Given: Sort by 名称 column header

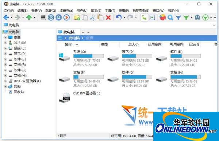Looking at the screenshot, I should pos(68,44).
